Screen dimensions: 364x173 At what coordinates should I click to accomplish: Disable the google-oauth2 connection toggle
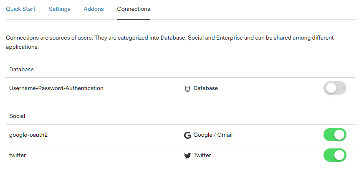click(x=335, y=135)
